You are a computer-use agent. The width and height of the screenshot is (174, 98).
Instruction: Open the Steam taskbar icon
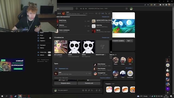(15, 96)
